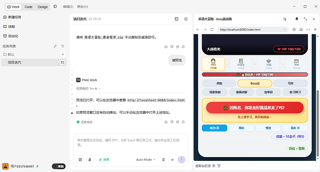Filter console logs with funnel icon
The height and width of the screenshot is (172, 320).
(x=219, y=166)
